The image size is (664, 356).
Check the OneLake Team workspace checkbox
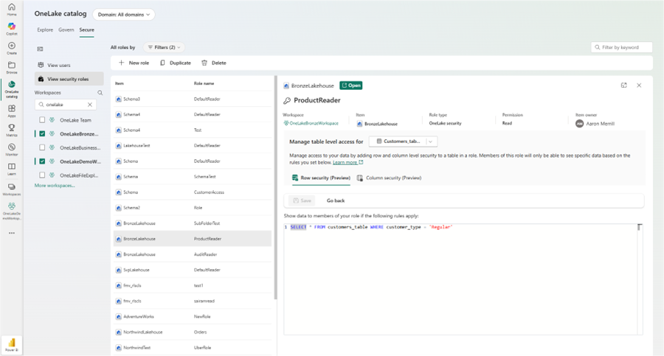[42, 120]
